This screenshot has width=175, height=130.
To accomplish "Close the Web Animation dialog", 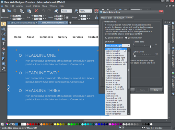I will click(161, 11).
